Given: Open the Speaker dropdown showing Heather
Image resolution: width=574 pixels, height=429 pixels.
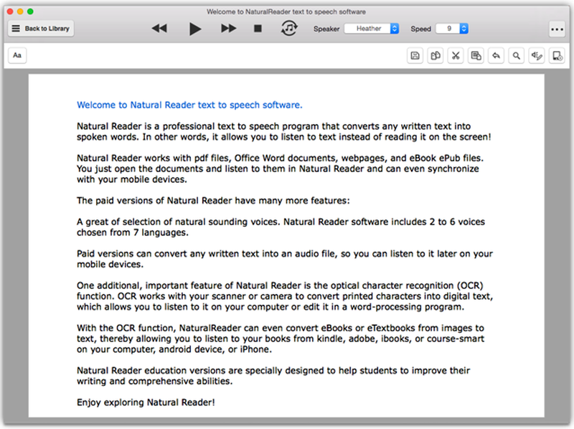Looking at the screenshot, I should pyautogui.click(x=372, y=29).
